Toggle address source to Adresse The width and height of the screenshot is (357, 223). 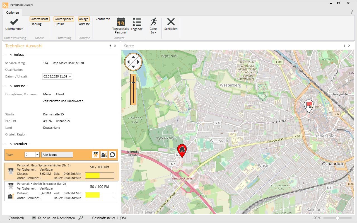(x=84, y=24)
